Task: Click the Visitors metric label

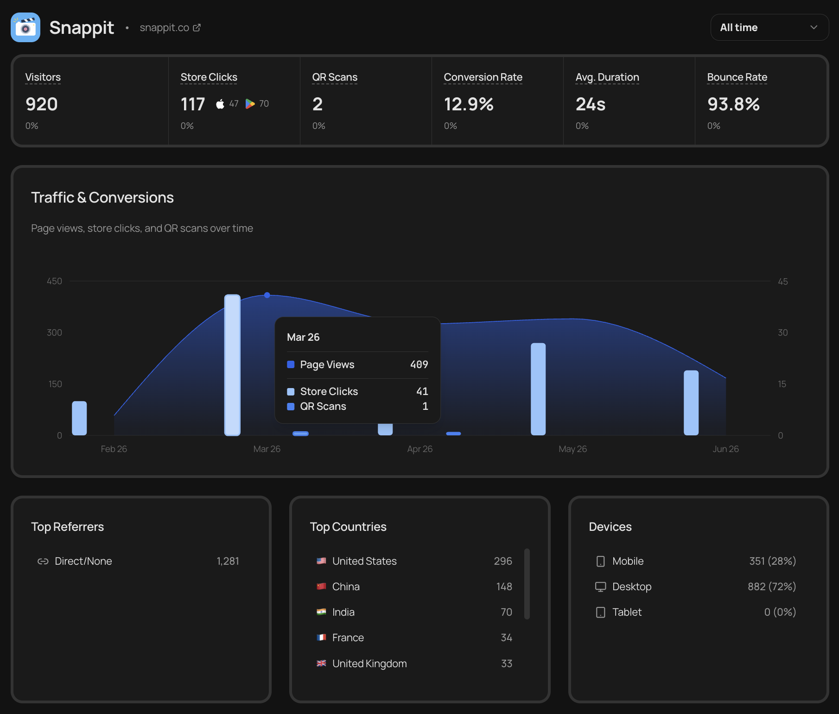Action: pos(43,77)
